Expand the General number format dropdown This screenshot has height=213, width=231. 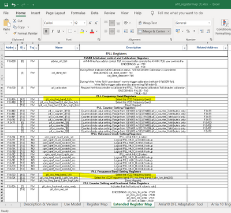click(x=209, y=23)
